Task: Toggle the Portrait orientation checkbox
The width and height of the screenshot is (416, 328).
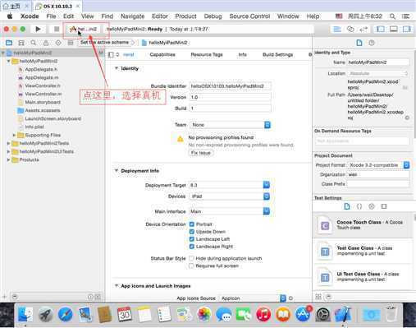Action: coord(192,224)
